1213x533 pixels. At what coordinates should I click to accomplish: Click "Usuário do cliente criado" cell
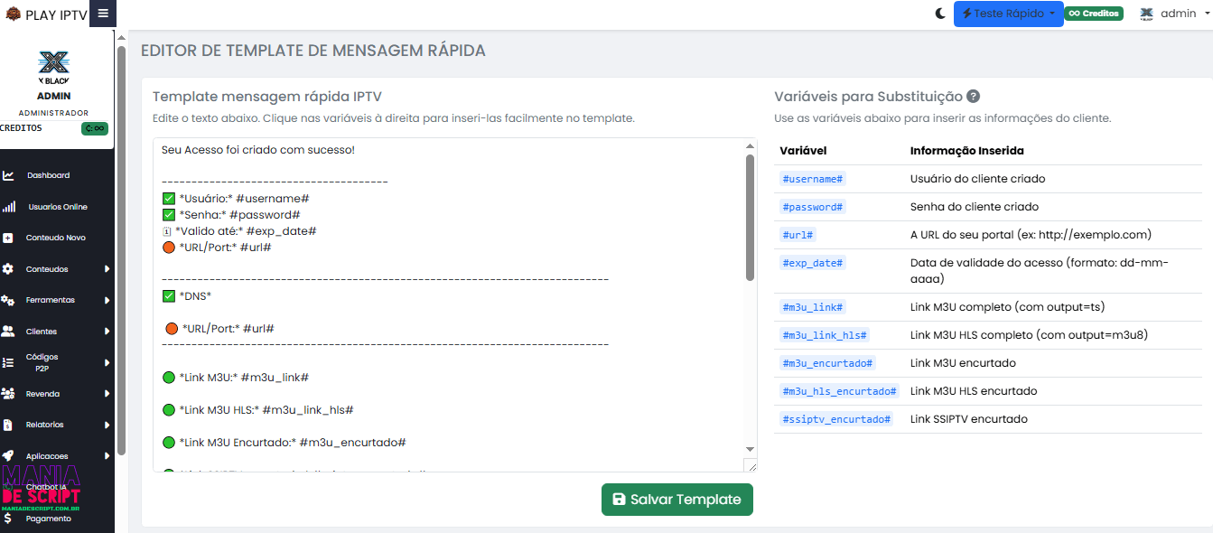click(x=978, y=179)
